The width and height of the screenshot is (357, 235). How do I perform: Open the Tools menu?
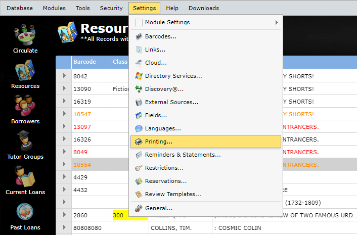coord(82,8)
